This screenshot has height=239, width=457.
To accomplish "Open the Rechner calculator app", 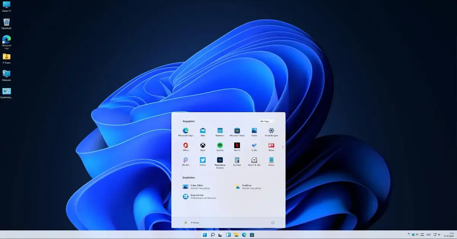I will [x=237, y=161].
